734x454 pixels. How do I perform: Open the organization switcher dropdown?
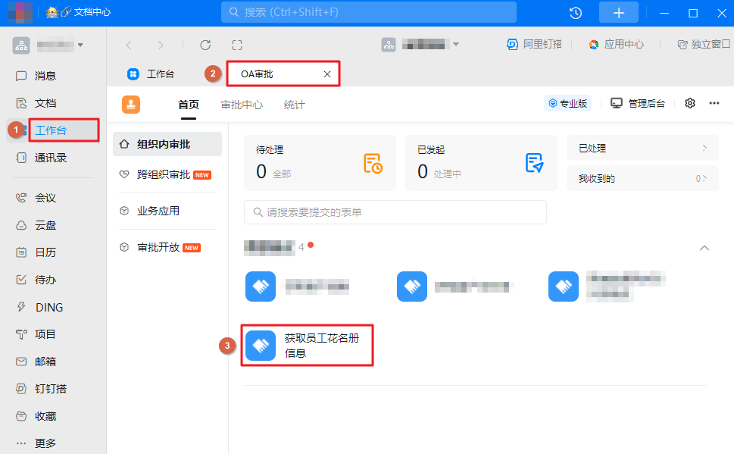tap(433, 44)
